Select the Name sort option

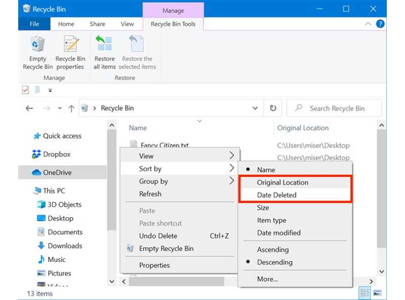coord(266,170)
